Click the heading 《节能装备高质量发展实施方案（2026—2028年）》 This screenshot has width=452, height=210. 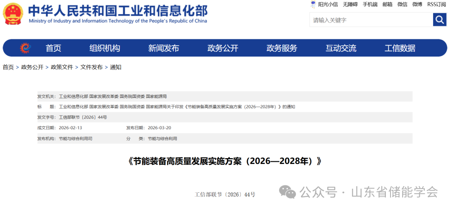pos(225,161)
